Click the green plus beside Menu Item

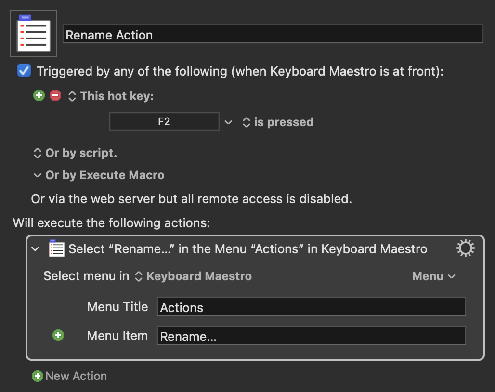tap(58, 335)
